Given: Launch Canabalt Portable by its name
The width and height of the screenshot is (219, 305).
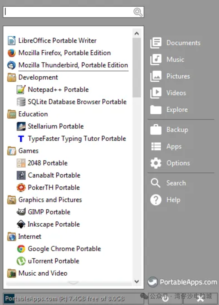Looking at the screenshot, I should coord(54,175).
